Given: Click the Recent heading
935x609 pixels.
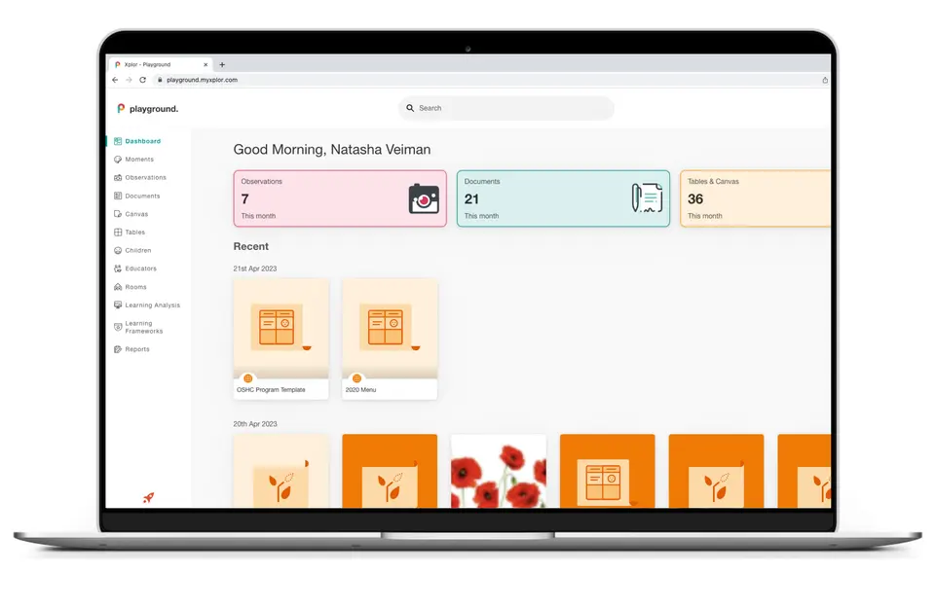Looking at the screenshot, I should pyautogui.click(x=250, y=246).
